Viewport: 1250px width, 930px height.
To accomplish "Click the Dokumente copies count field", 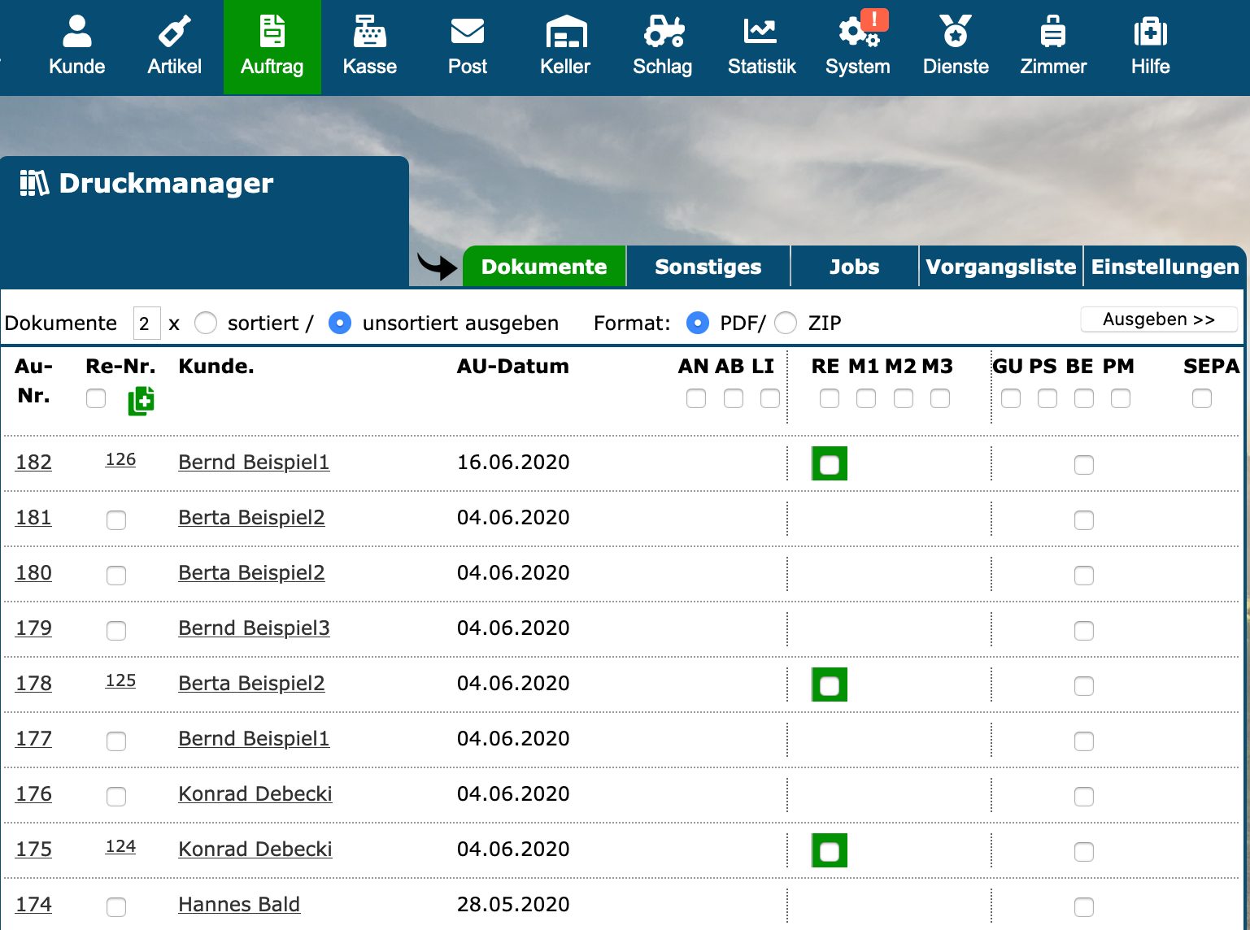I will (146, 324).
